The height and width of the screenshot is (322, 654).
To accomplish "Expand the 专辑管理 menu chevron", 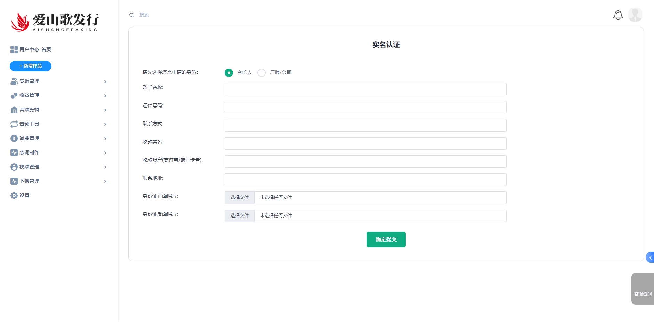I will (x=105, y=81).
